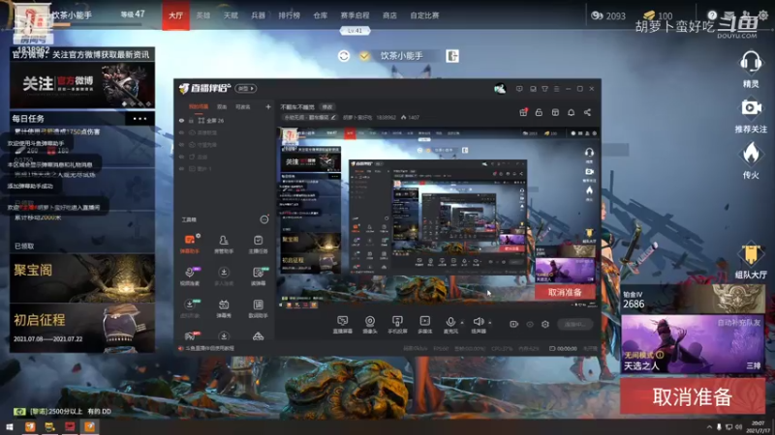Image resolution: width=775 pixels, height=435 pixels.
Task: Open the gift box icon with red dot
Action: (x=523, y=112)
